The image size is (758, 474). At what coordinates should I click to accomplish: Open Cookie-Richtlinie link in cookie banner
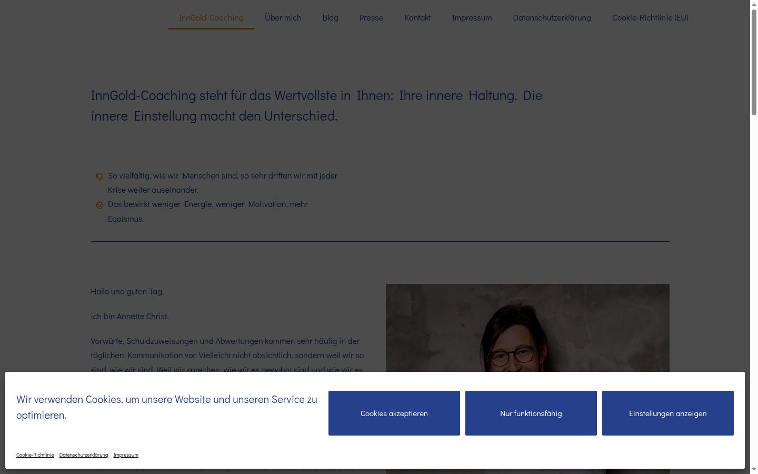(35, 455)
